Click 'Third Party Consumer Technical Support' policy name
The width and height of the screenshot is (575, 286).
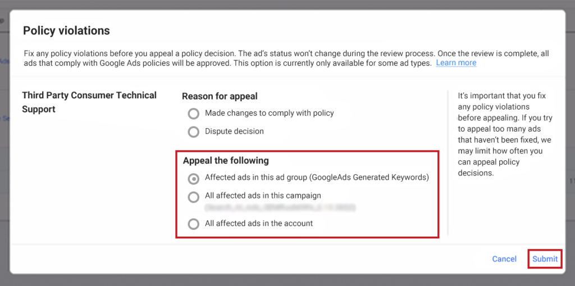coord(89,102)
